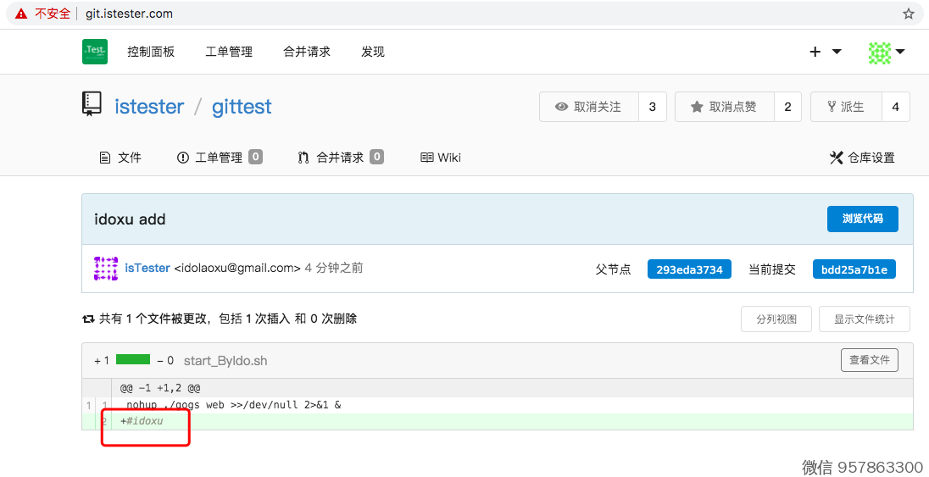Open parent commit 293eda3734
Viewport: 929px width, 477px height.
(x=689, y=269)
